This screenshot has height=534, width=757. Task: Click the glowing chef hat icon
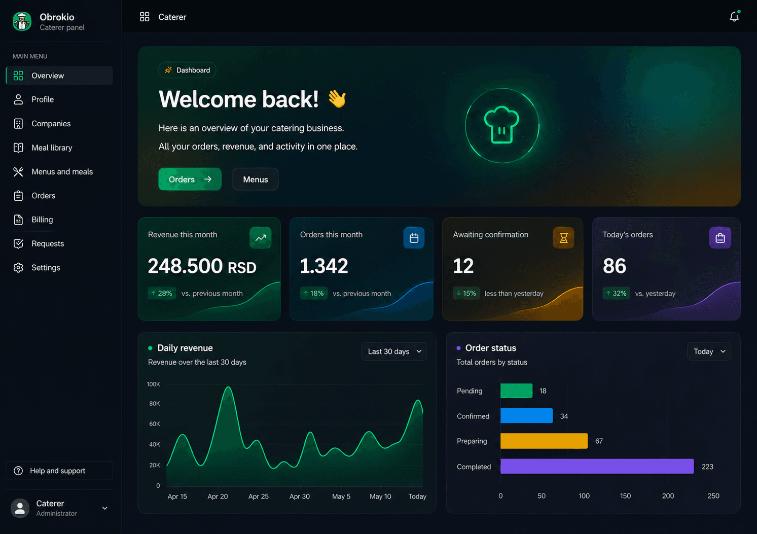502,125
